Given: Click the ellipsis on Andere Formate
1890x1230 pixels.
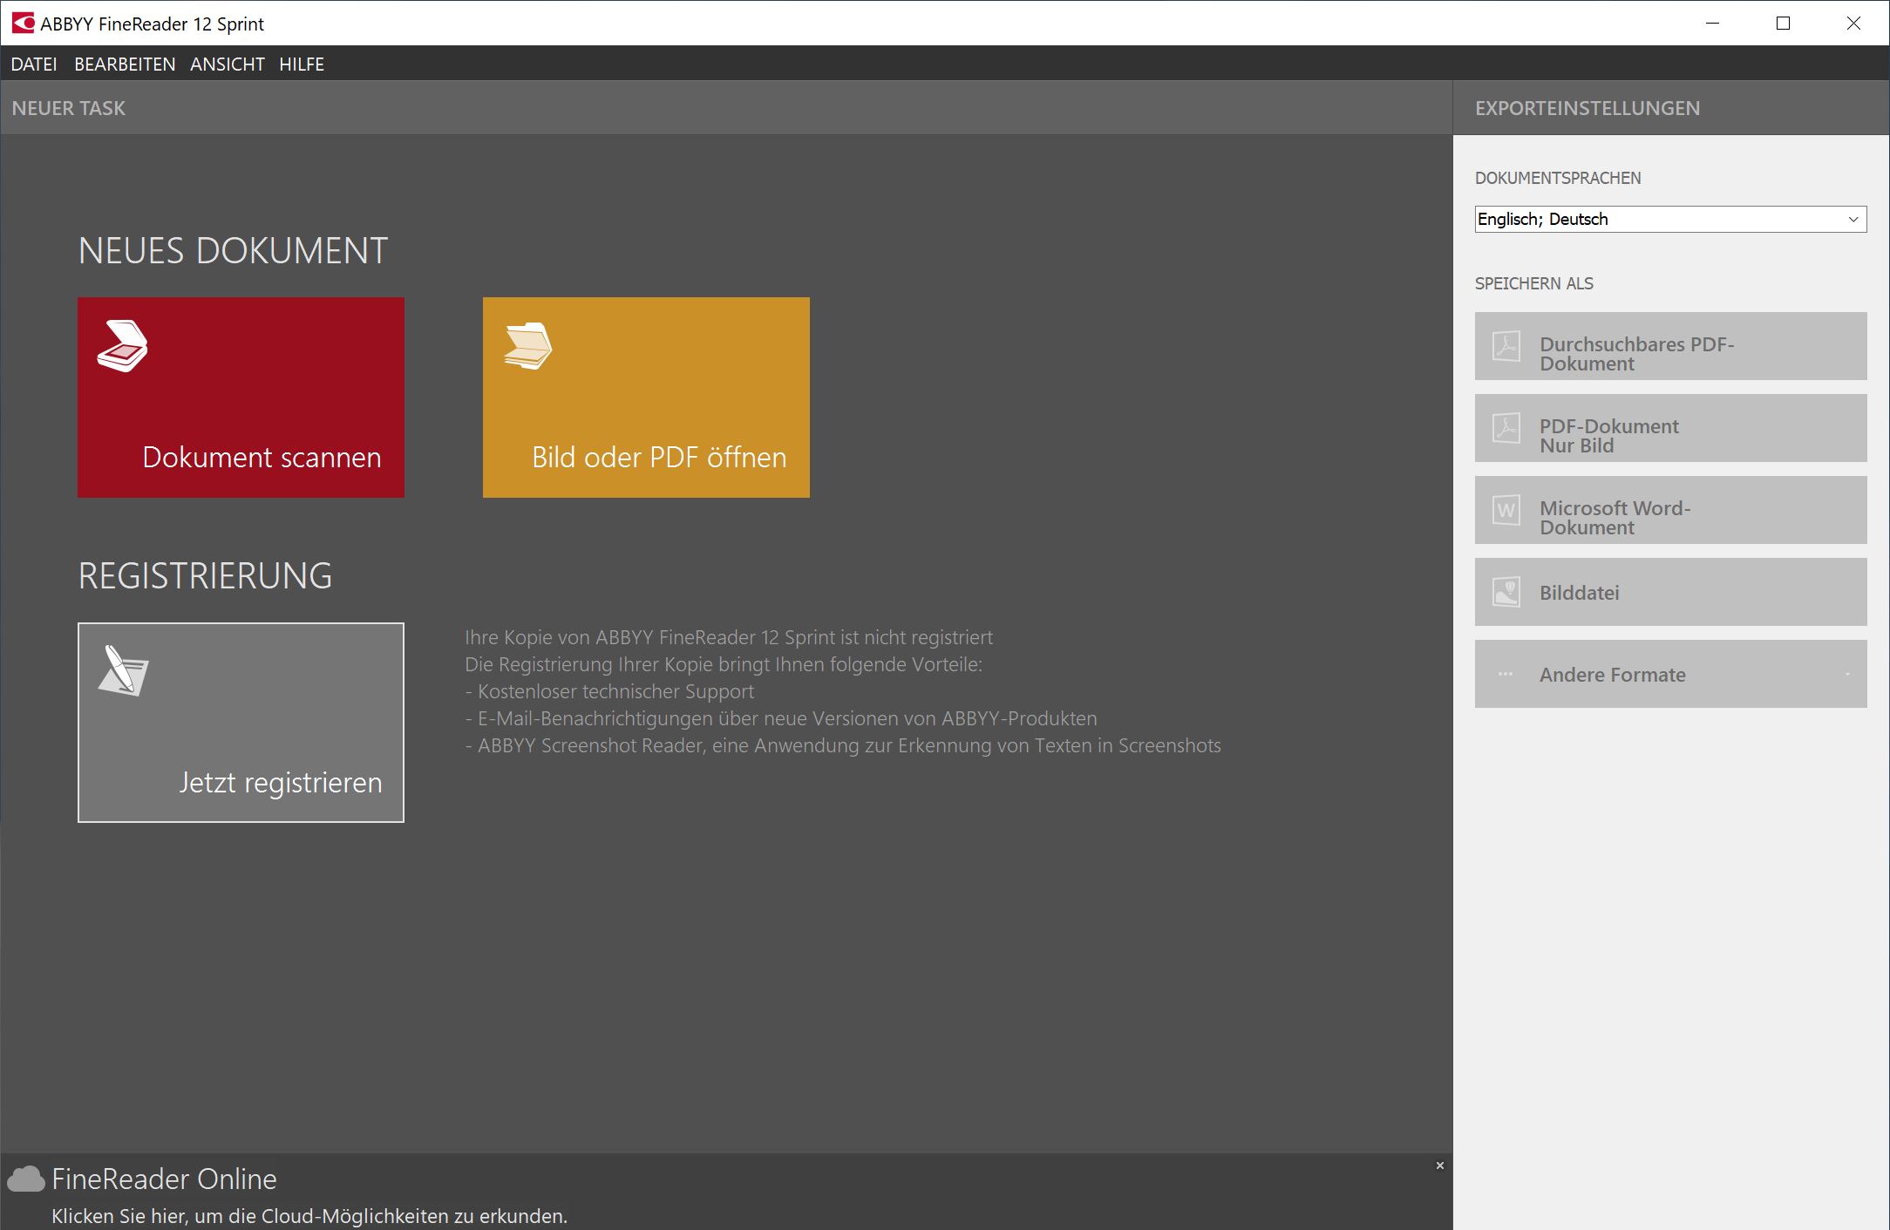Looking at the screenshot, I should point(1506,674).
